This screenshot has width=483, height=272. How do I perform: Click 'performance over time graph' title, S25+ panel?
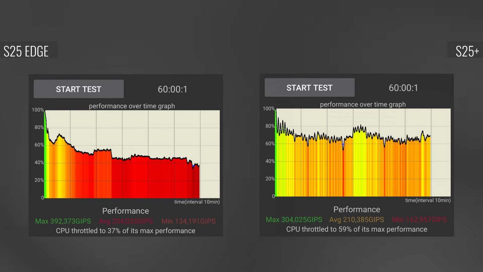point(363,105)
